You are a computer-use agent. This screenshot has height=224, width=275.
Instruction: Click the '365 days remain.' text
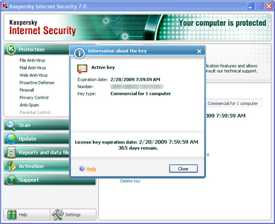click(x=137, y=148)
